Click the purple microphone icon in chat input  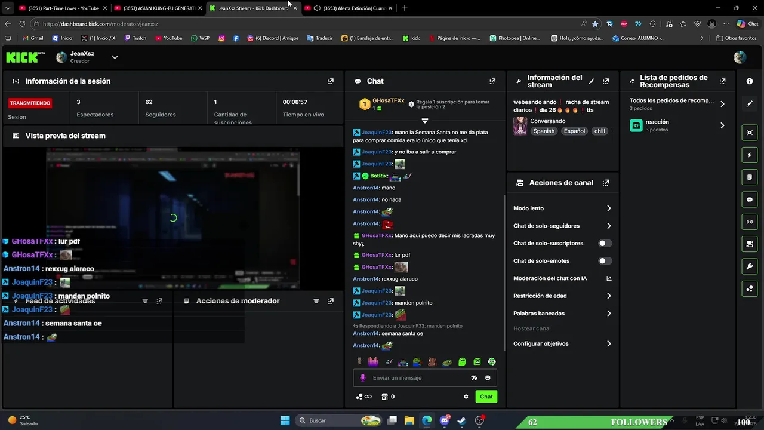pyautogui.click(x=362, y=377)
